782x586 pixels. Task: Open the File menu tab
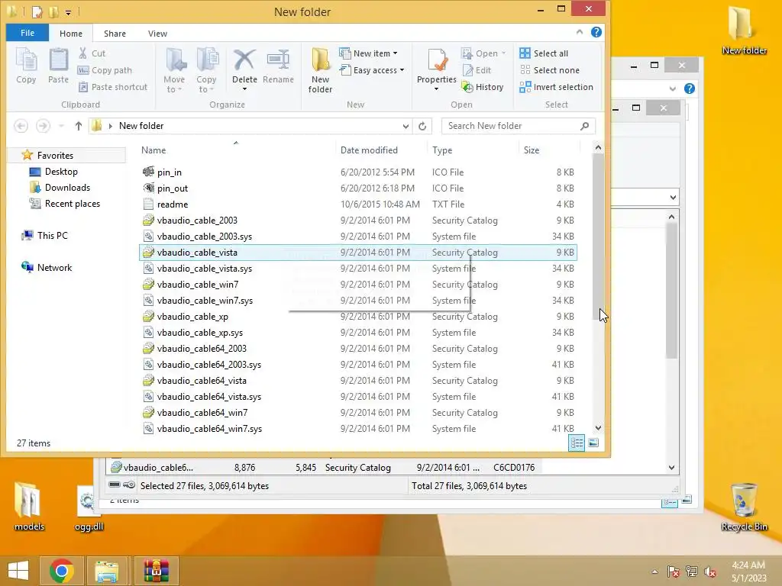27,33
